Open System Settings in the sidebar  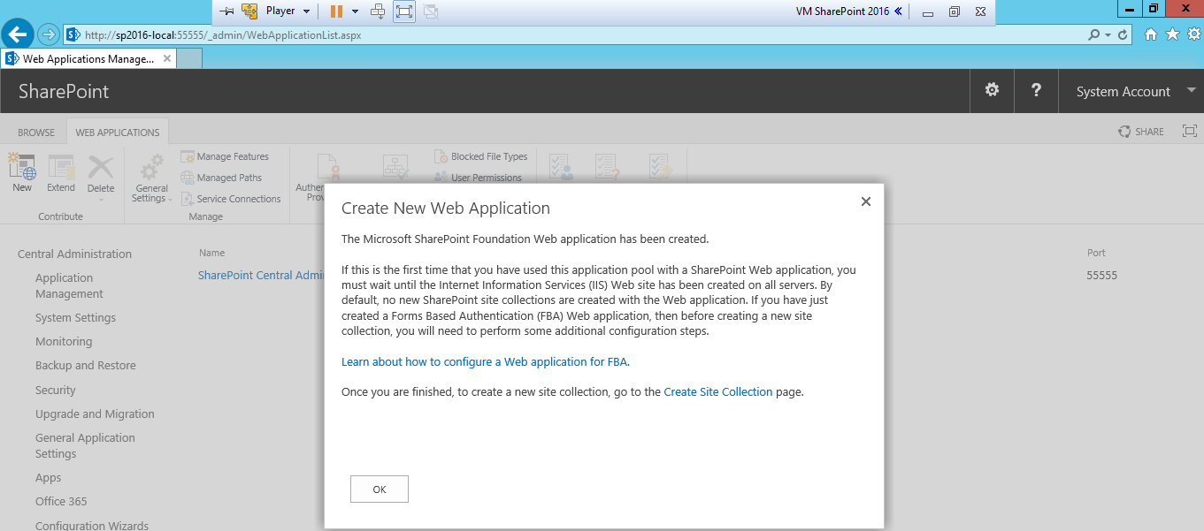tap(75, 317)
